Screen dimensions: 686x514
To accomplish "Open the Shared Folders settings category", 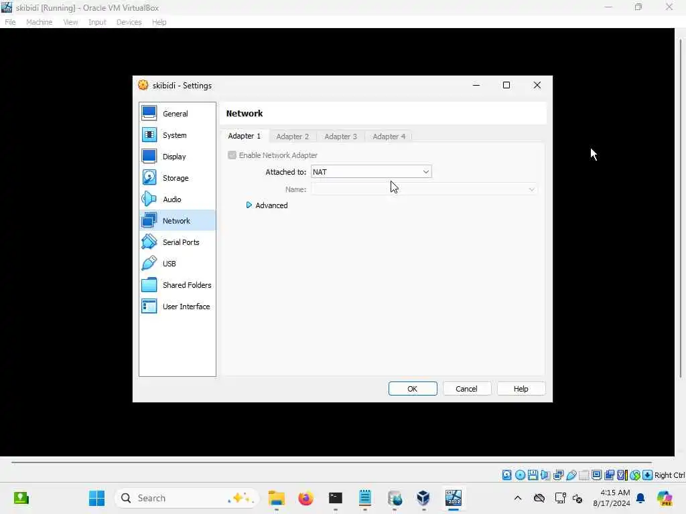I will tap(177, 285).
